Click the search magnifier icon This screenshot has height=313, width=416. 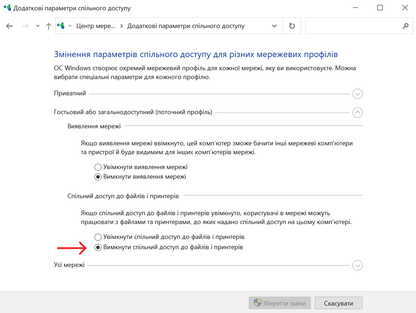pyautogui.click(x=405, y=26)
